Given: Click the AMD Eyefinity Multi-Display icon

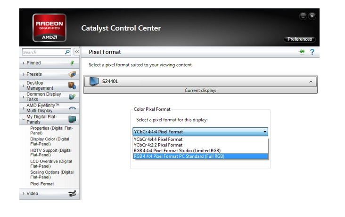Looking at the screenshot, I should point(72,108).
